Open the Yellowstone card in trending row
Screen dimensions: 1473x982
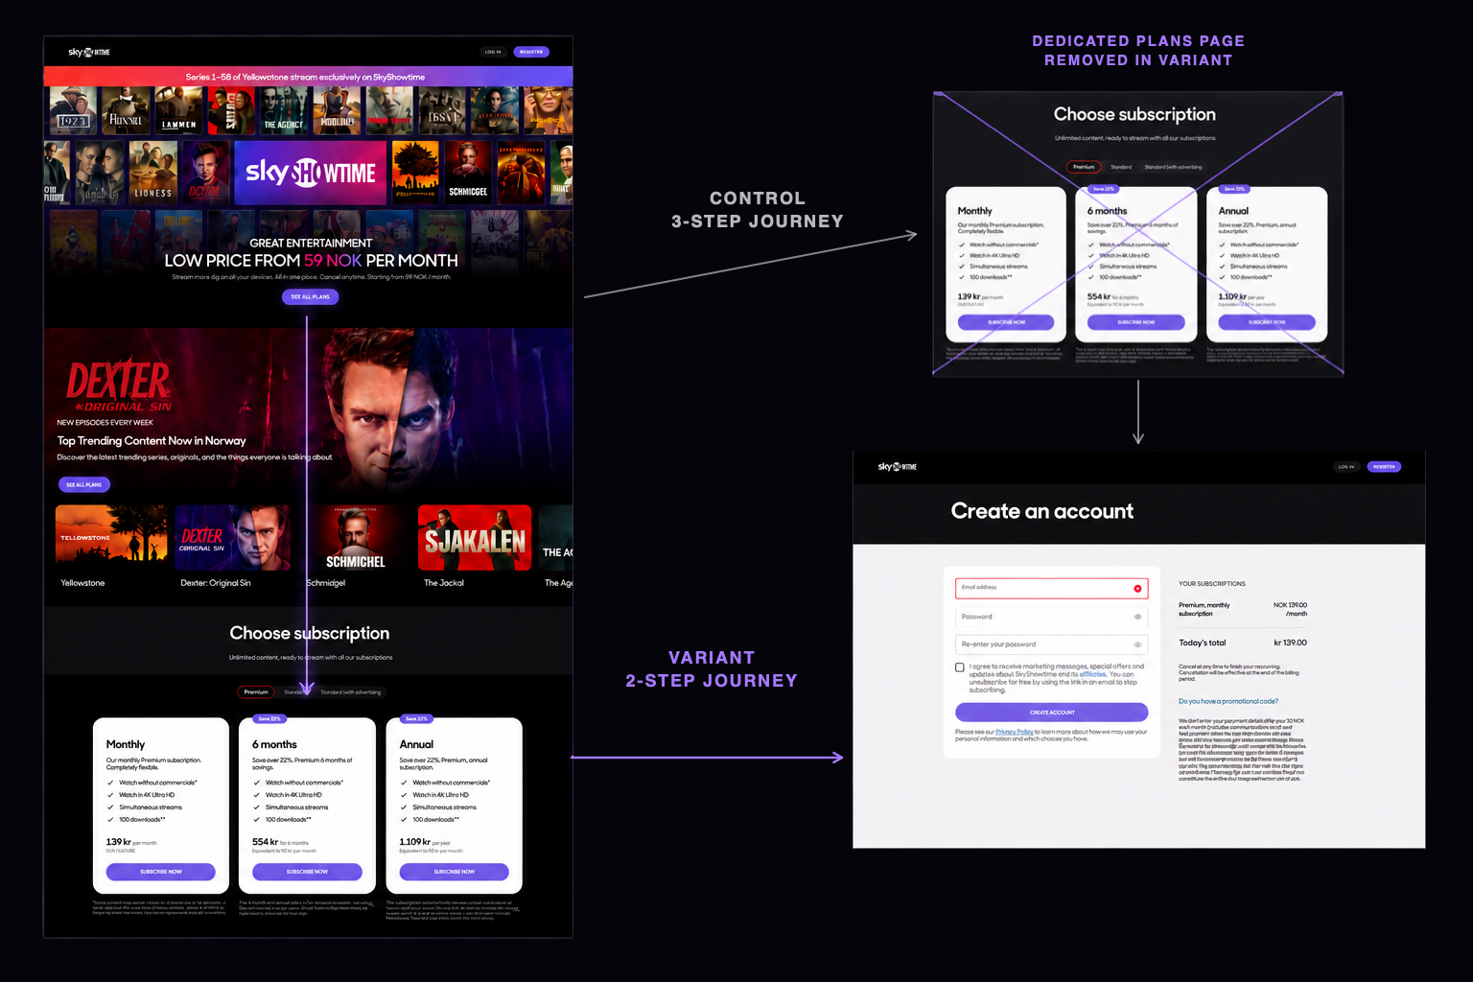[111, 537]
